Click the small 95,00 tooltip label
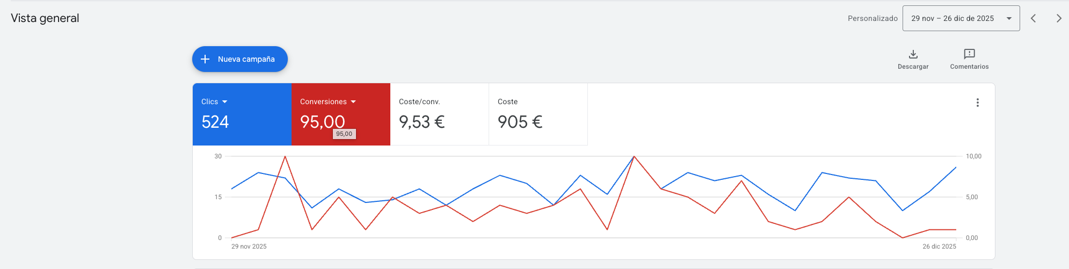This screenshot has height=269, width=1069. [344, 134]
